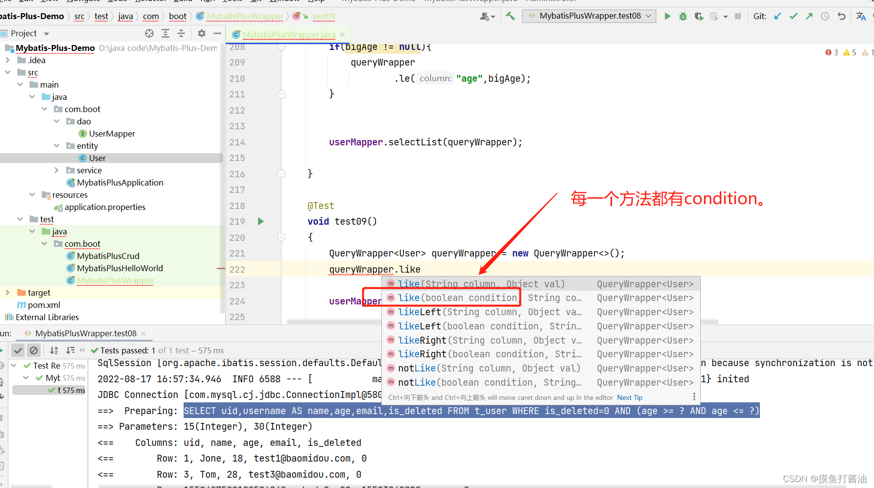
Task: Click Git commit green checkmark
Action: (794, 16)
